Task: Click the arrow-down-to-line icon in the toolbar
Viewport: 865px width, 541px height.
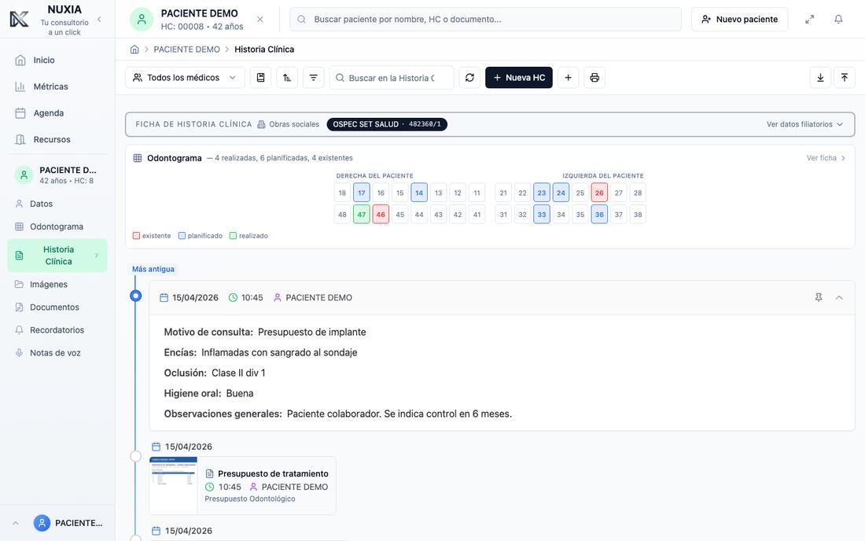Action: click(820, 78)
